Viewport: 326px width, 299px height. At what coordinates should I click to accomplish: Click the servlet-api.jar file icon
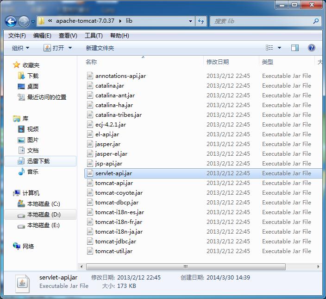[90, 173]
